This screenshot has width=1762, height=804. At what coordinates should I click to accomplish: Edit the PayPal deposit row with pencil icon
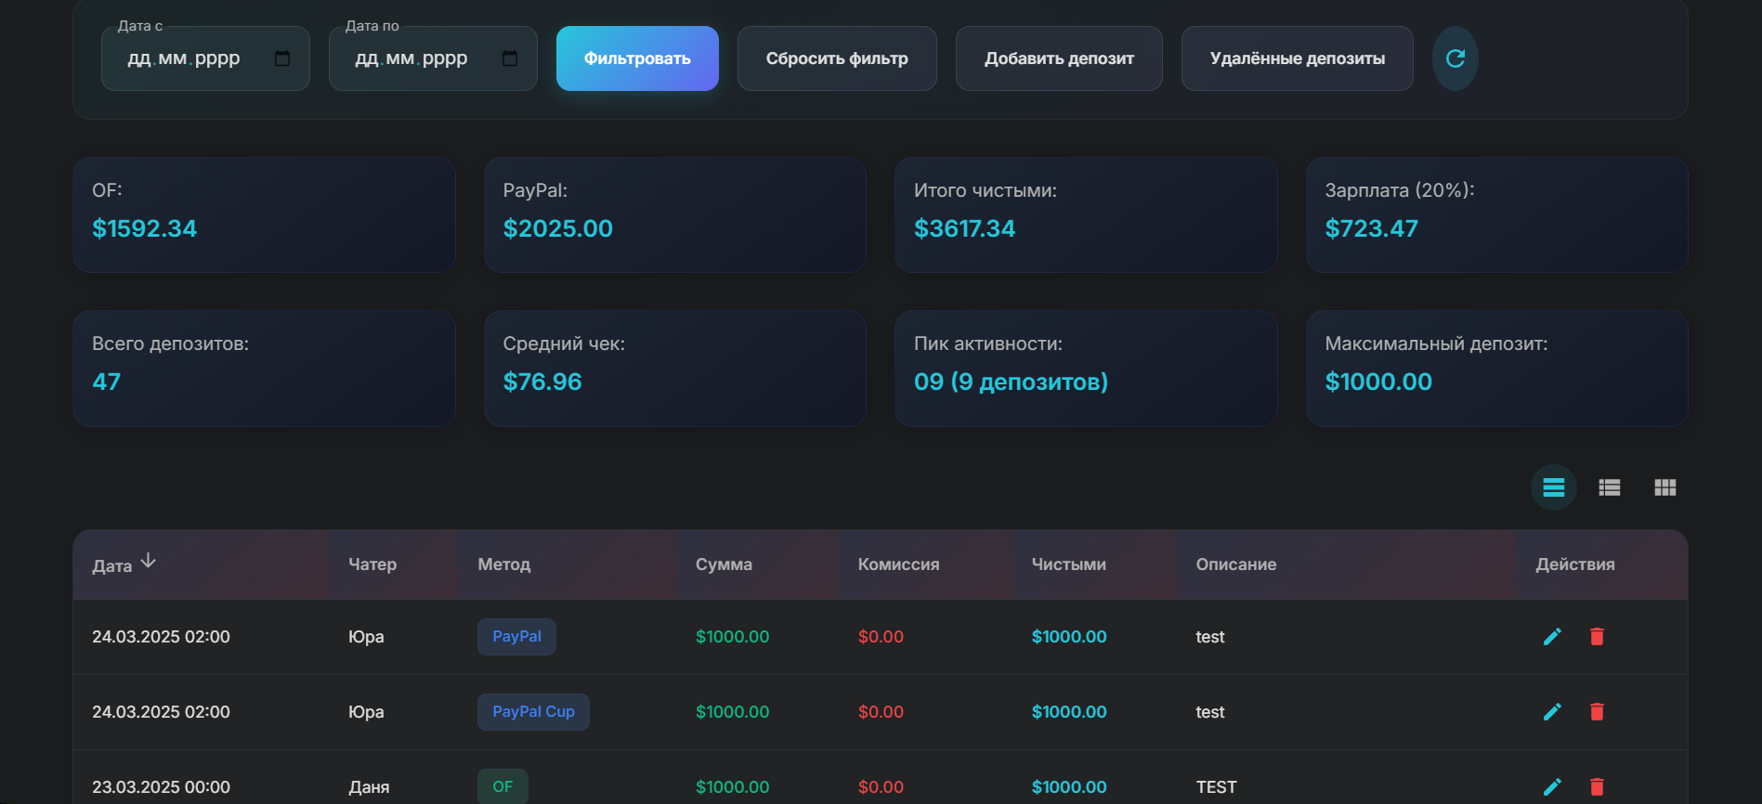point(1552,637)
